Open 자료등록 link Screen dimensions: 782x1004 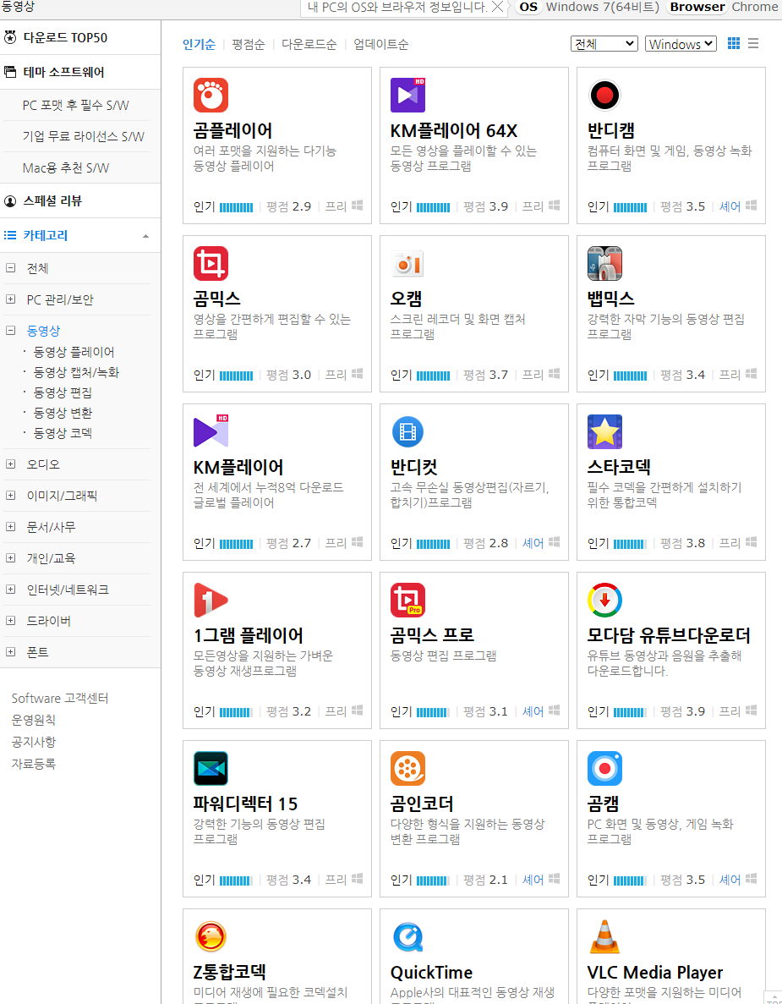click(x=33, y=763)
